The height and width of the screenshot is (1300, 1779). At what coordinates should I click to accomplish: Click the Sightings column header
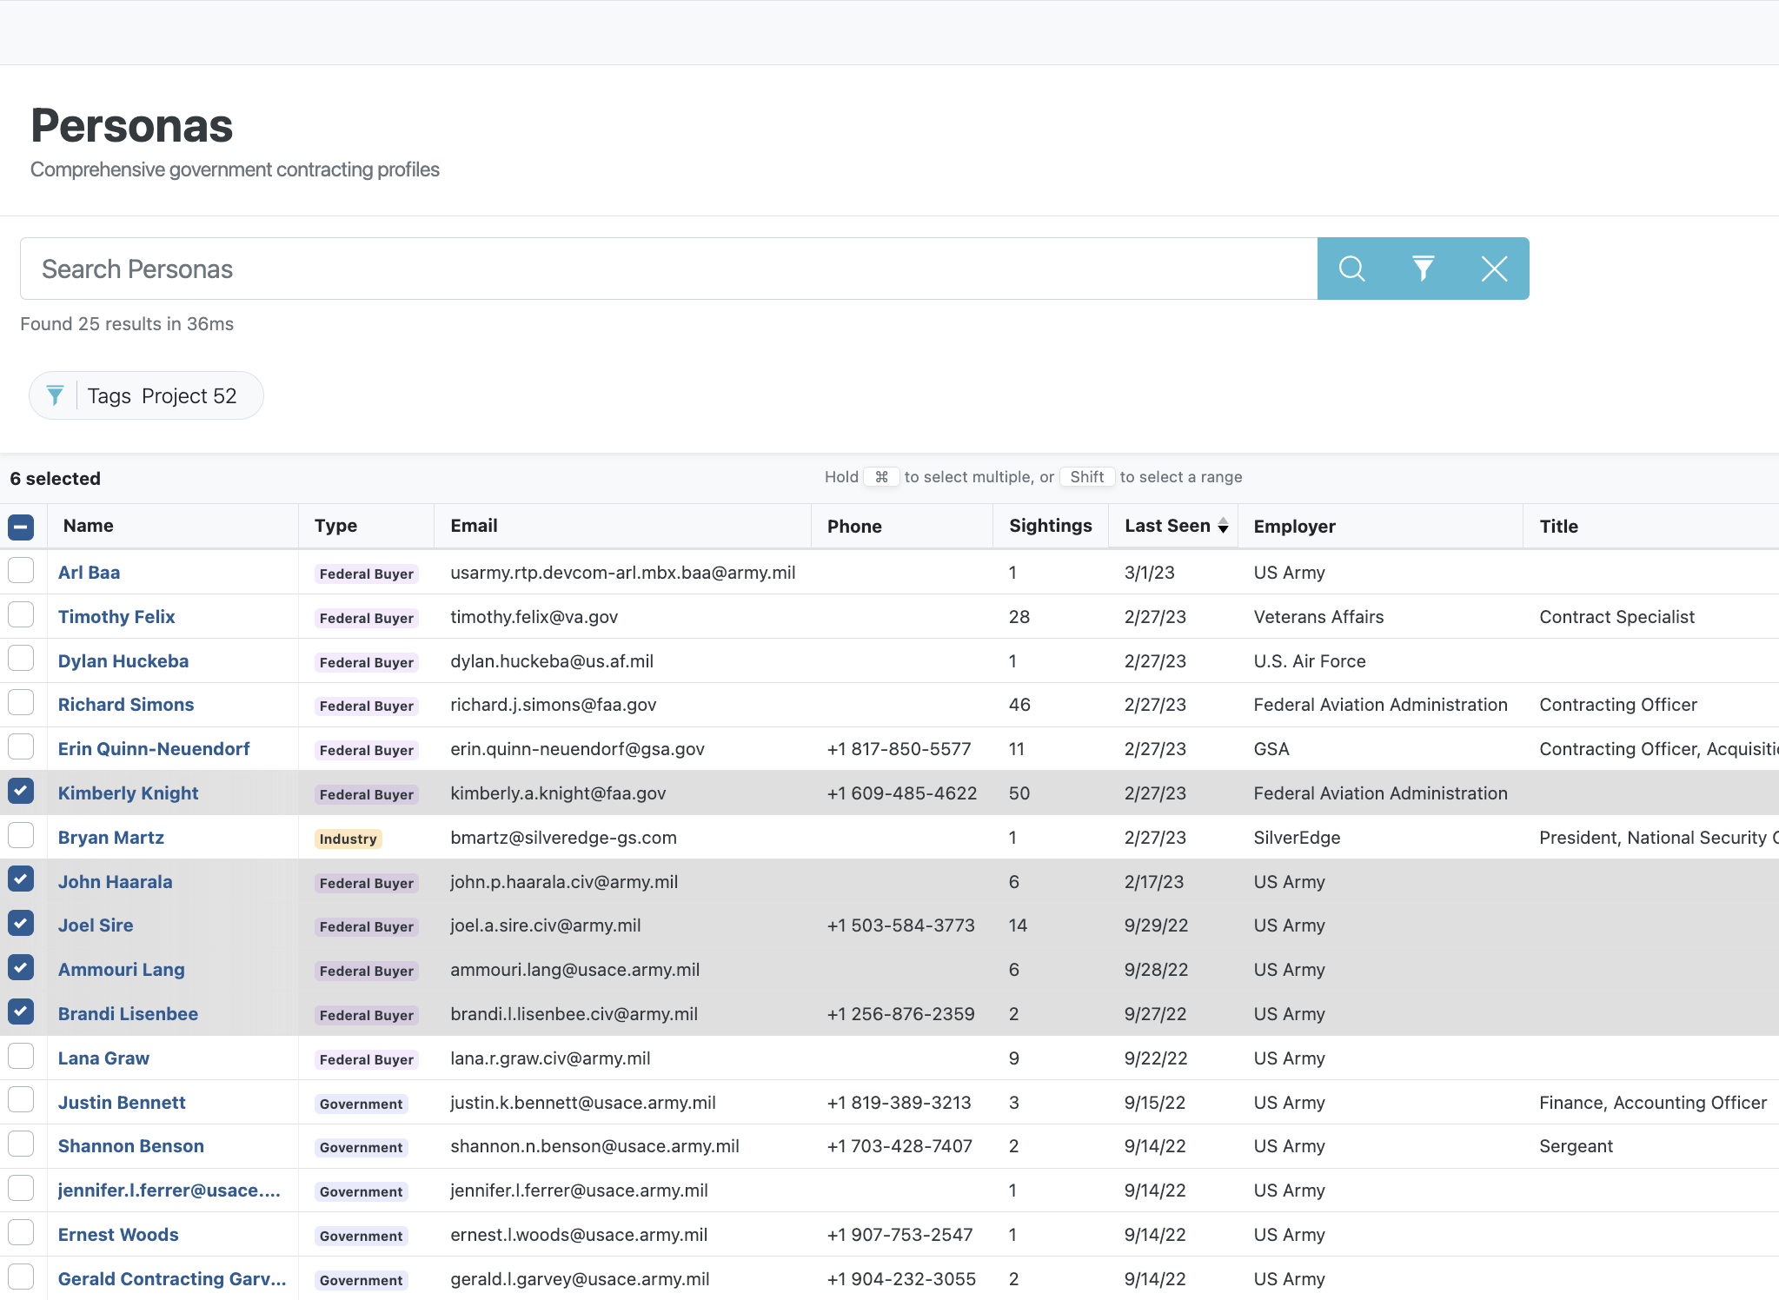click(x=1050, y=526)
